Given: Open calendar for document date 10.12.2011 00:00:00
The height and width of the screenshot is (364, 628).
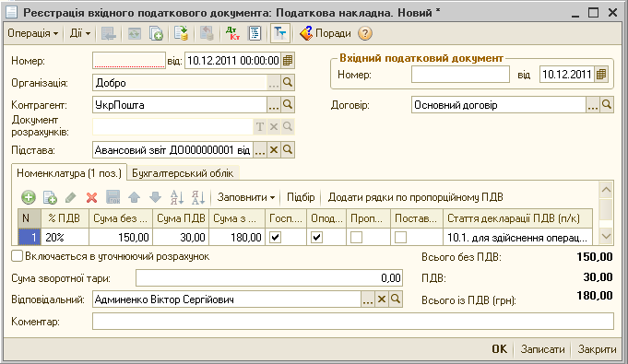Looking at the screenshot, I should point(288,61).
